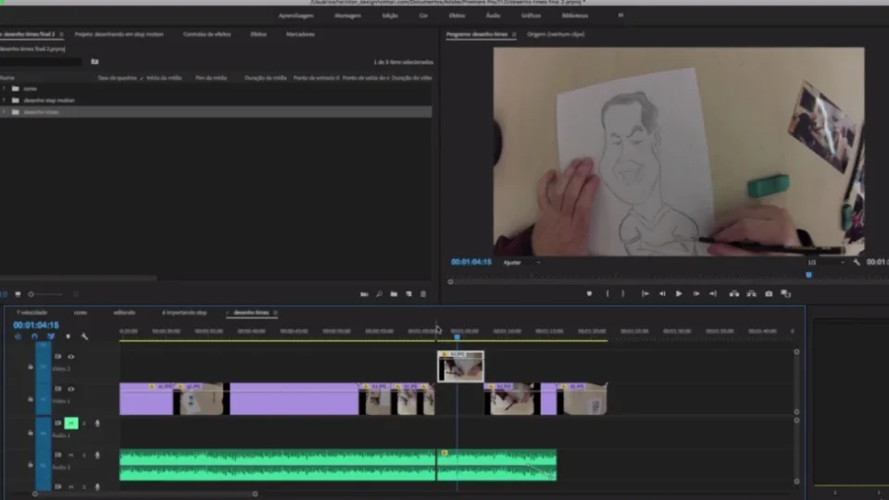This screenshot has width=889, height=500.
Task: Open the Origem (nenhum clipe) tab
Action: pyautogui.click(x=556, y=34)
